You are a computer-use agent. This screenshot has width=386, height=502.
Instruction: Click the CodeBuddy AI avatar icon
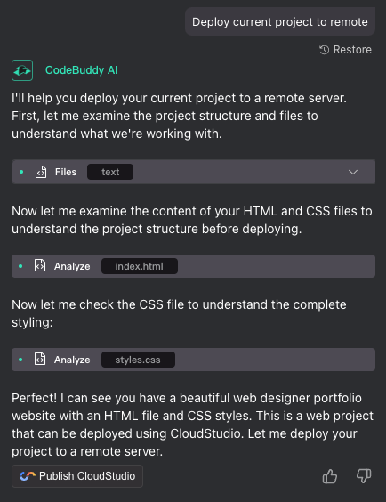click(x=22, y=70)
